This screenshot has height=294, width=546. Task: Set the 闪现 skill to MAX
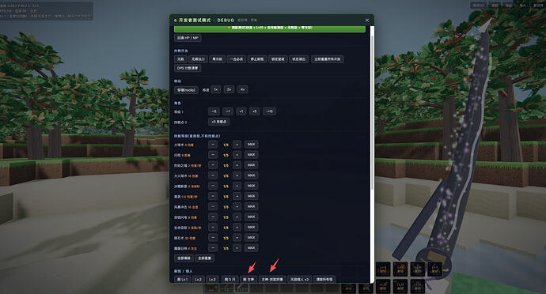(x=251, y=155)
